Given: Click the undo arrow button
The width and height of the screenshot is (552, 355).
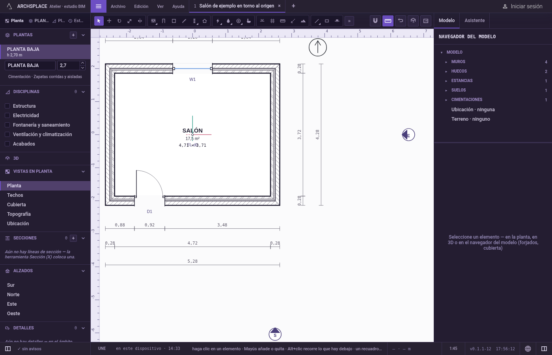Looking at the screenshot, I should point(401,21).
